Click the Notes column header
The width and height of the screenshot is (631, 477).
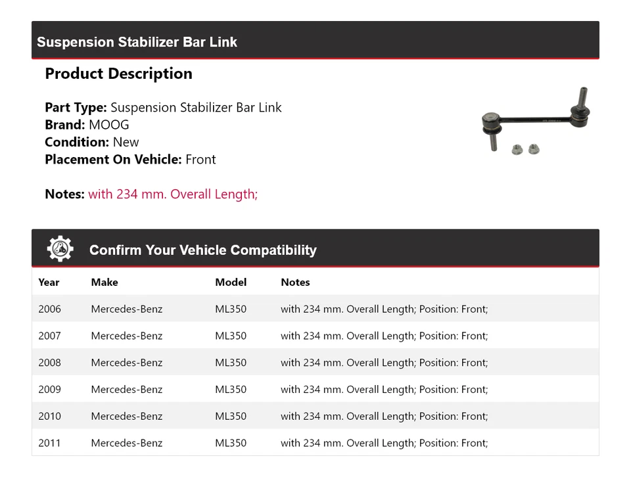click(x=295, y=282)
